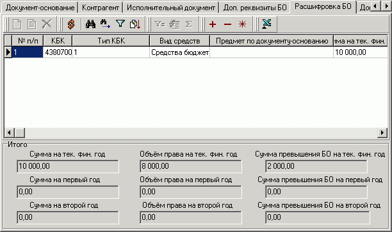Click the sort documents icon with red arrow
The width and height of the screenshot is (392, 232).
135,24
